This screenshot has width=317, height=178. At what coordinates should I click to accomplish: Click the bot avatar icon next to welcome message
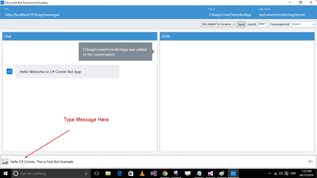(10, 72)
